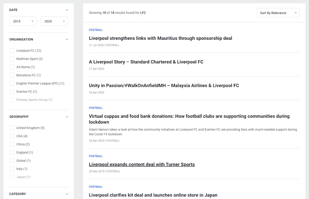
Task: Collapse the Geography filter section
Action: pyautogui.click(x=67, y=117)
